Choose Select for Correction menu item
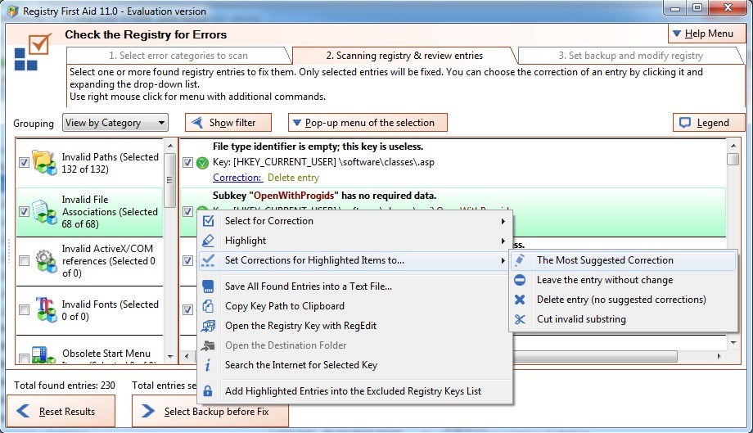 [354, 221]
